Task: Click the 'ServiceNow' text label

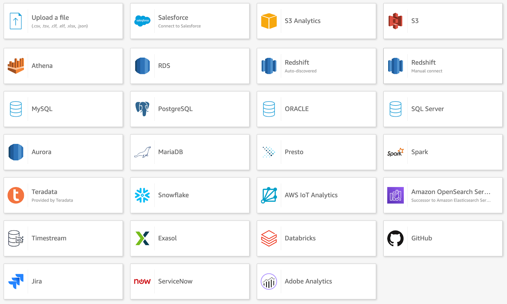Action: tap(175, 281)
